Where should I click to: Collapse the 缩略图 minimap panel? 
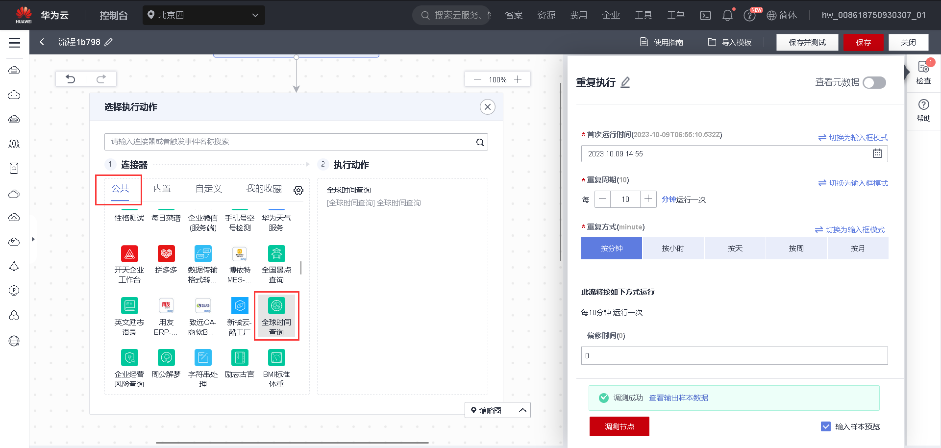click(x=522, y=410)
